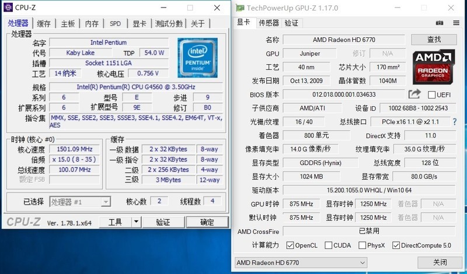Image resolution: width=467 pixels, height=274 pixels.
Task: Click the memory size 1024 MB value
Action: click(x=311, y=177)
